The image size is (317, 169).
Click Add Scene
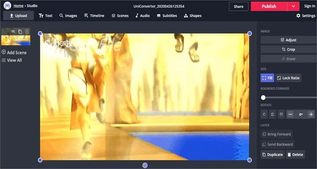pos(14,52)
